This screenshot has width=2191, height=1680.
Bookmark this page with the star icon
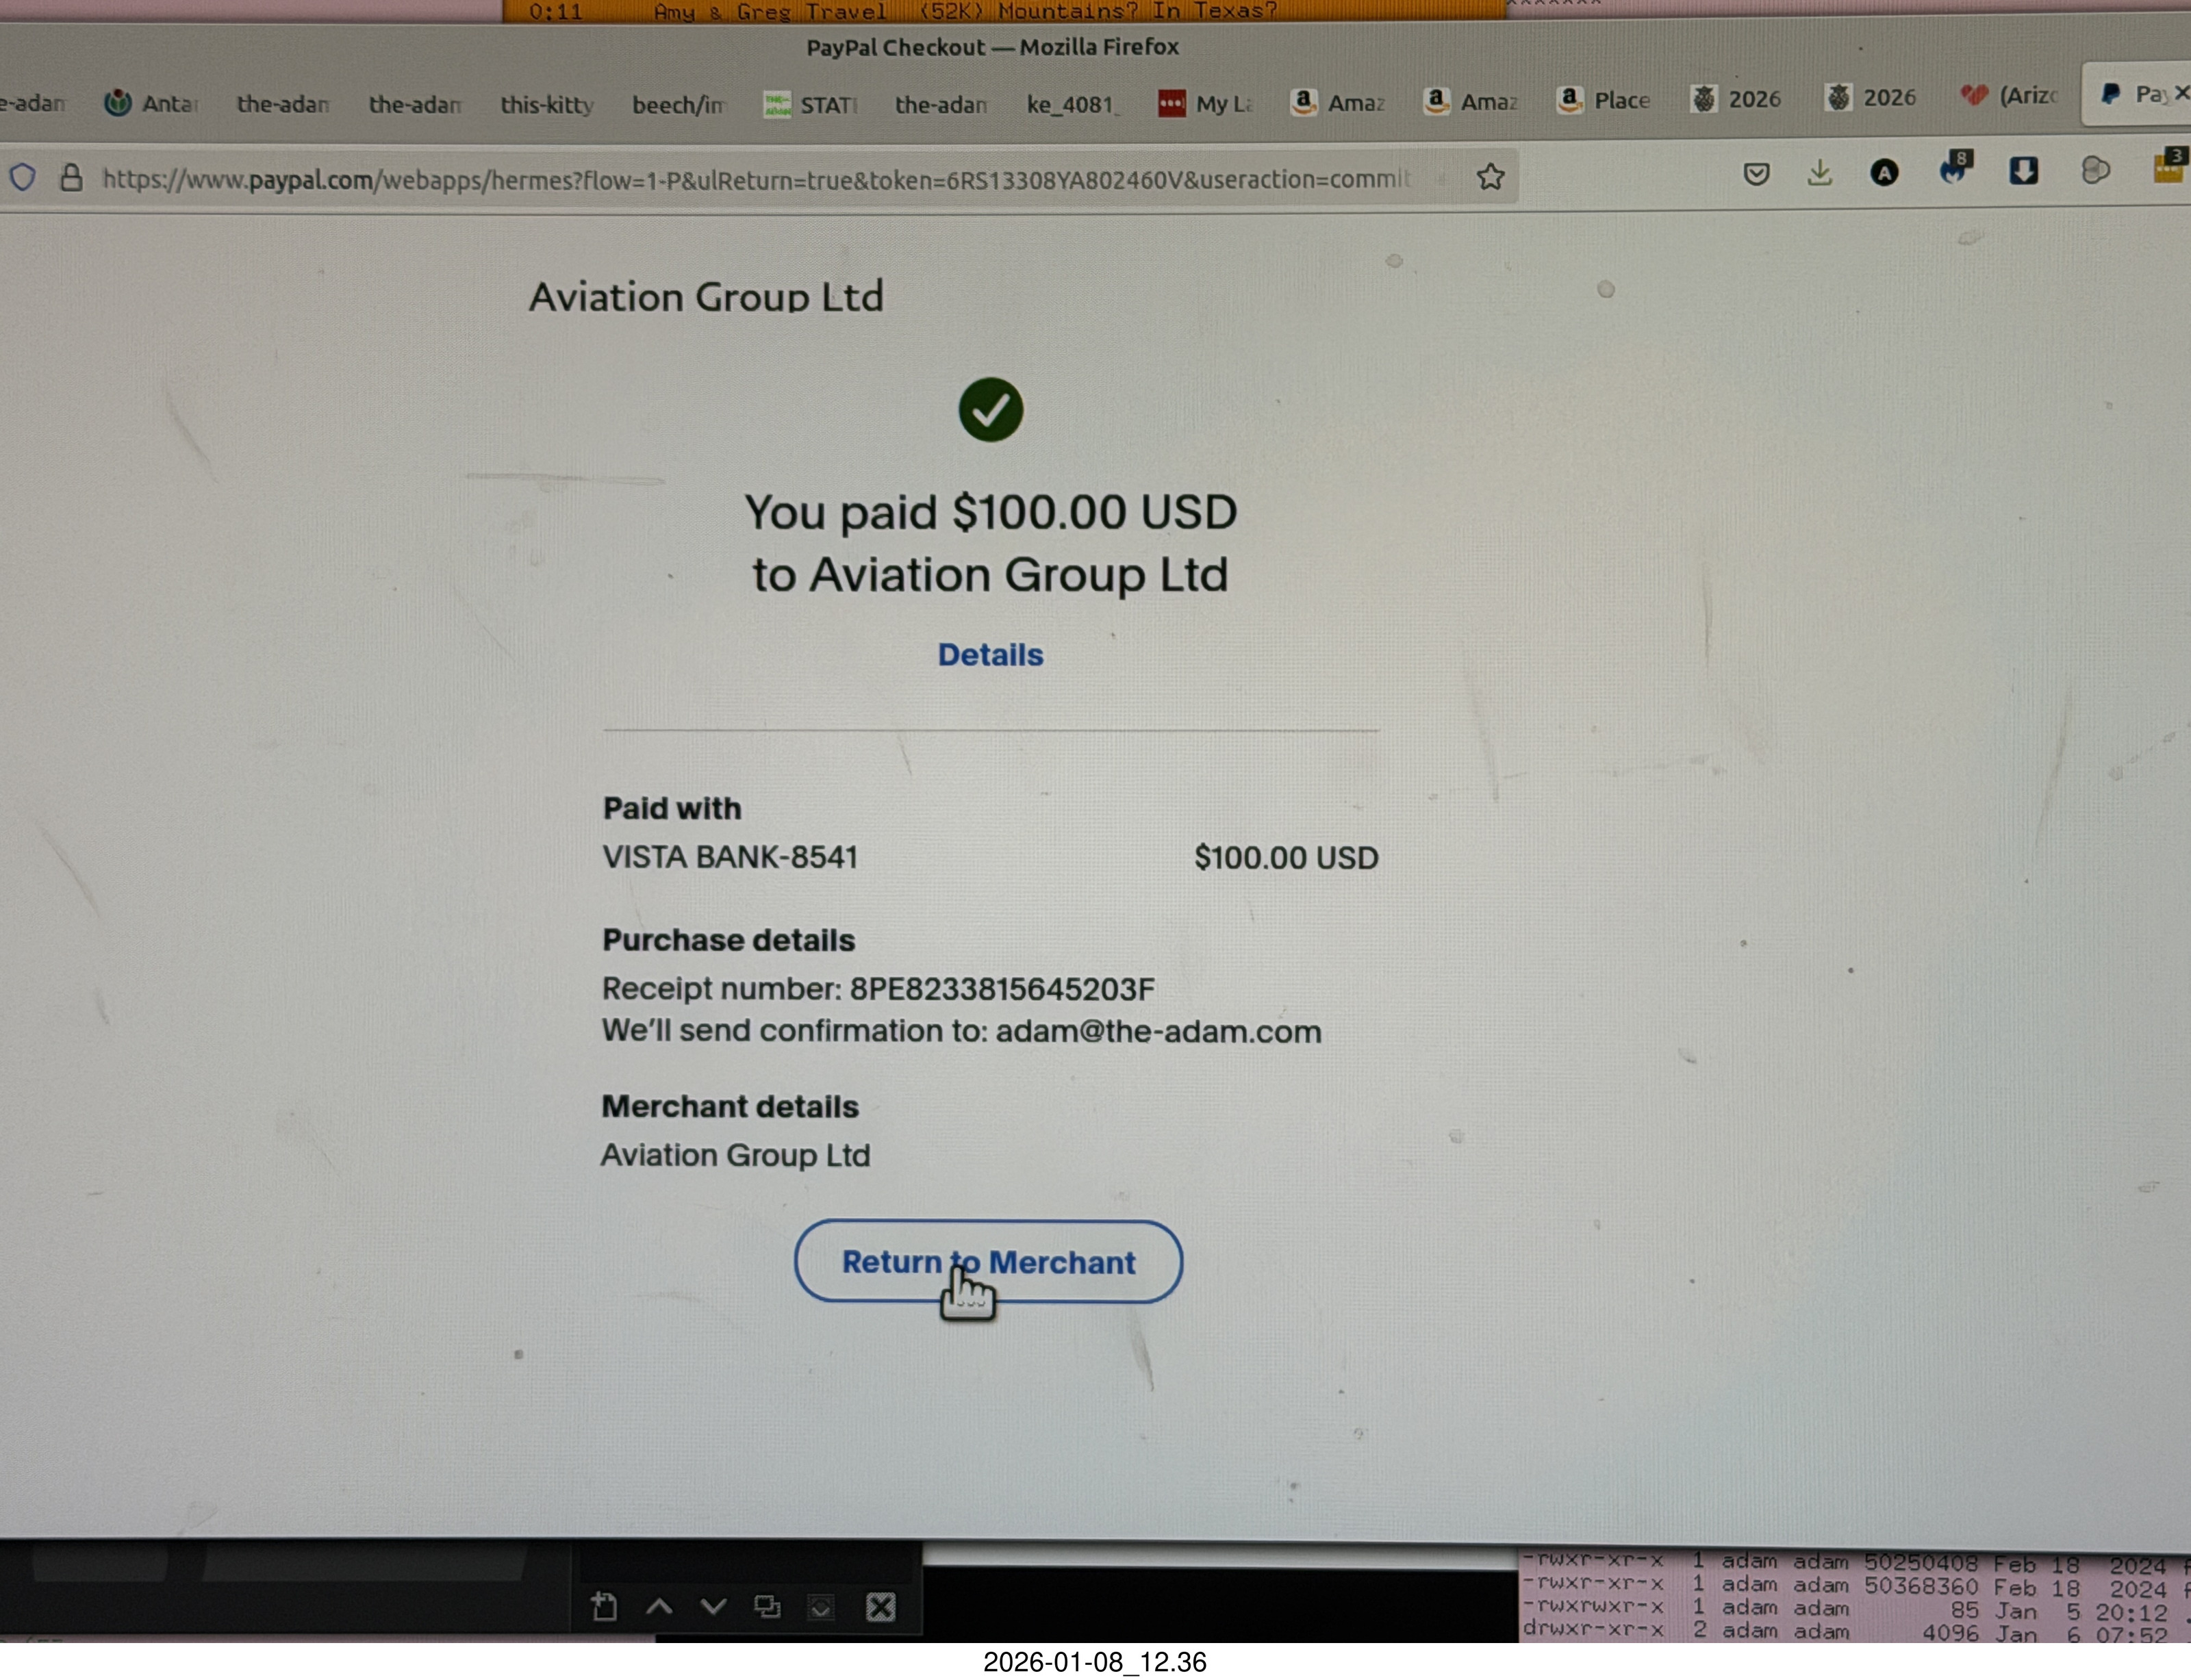point(1490,177)
